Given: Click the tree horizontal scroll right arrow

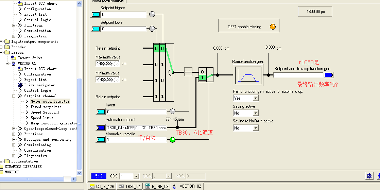Looking at the screenshot, I should 74,179.
